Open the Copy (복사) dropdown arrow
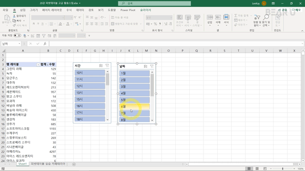 point(24,21)
